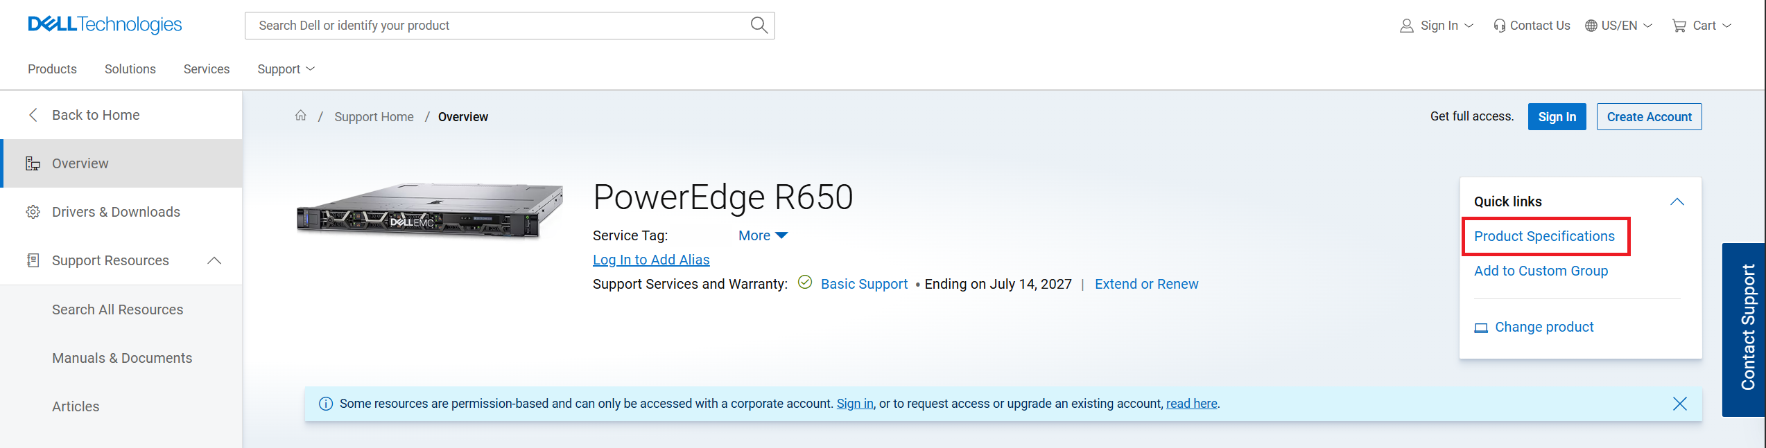
Task: Click the Drivers & Downloads gear icon
Action: click(x=33, y=212)
